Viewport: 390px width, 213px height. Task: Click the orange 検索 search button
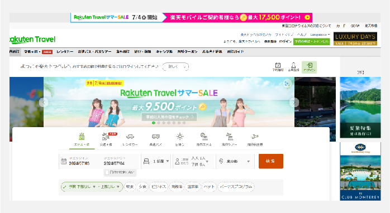pyautogui.click(x=270, y=161)
